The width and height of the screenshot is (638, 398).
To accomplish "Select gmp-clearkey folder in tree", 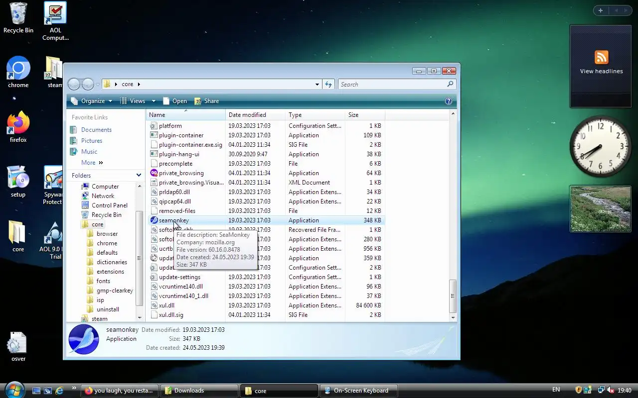I will tap(115, 291).
